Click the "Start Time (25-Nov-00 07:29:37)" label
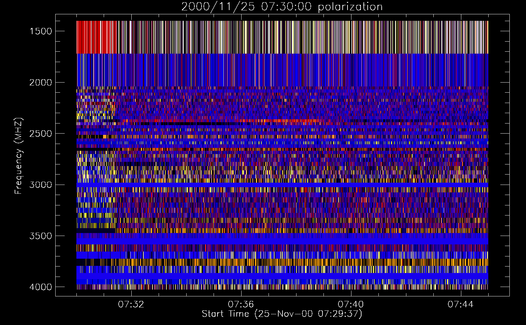 [x=282, y=314]
